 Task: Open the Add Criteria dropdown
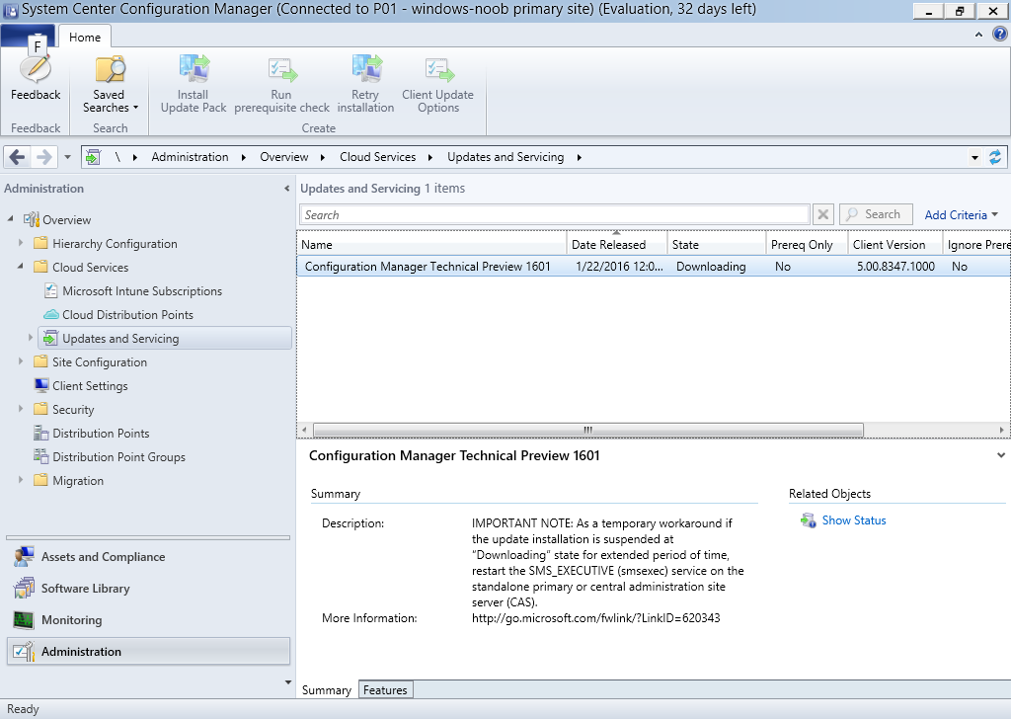(x=961, y=214)
